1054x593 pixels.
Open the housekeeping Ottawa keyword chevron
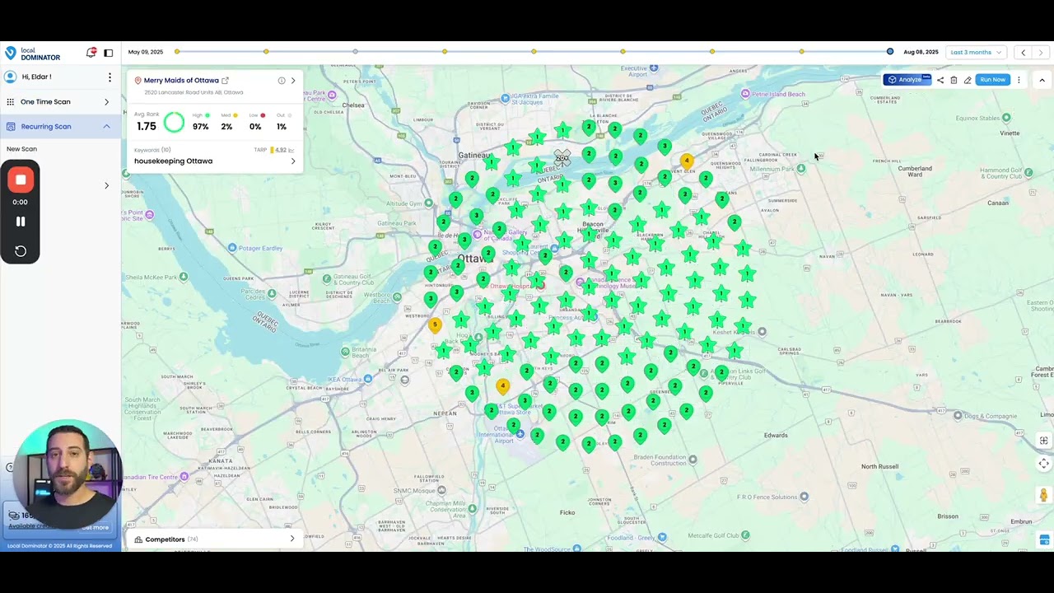[293, 161]
